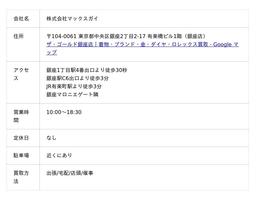Click the 出張/宅配/店頭/催事 purchase methods text
The image size is (261, 200).
coord(70,173)
